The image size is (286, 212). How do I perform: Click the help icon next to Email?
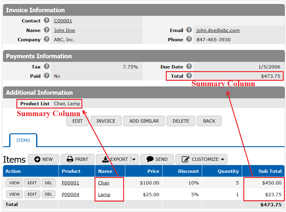click(x=189, y=30)
